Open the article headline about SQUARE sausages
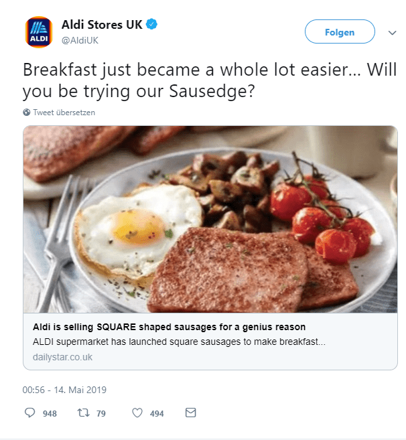Screen dimensions: 406x440 [x=169, y=327]
